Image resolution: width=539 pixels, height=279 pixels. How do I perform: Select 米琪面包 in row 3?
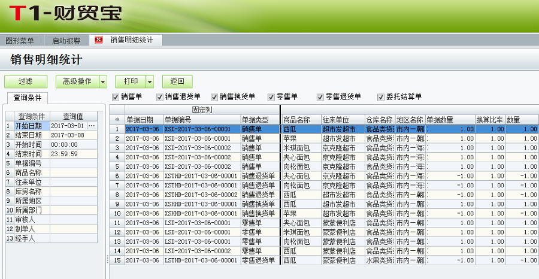point(301,148)
